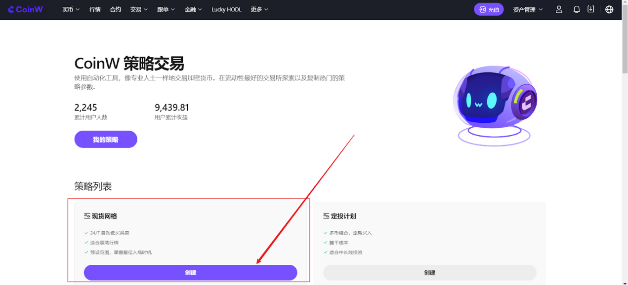Open the 合约 menu item
The height and width of the screenshot is (285, 628).
point(115,9)
